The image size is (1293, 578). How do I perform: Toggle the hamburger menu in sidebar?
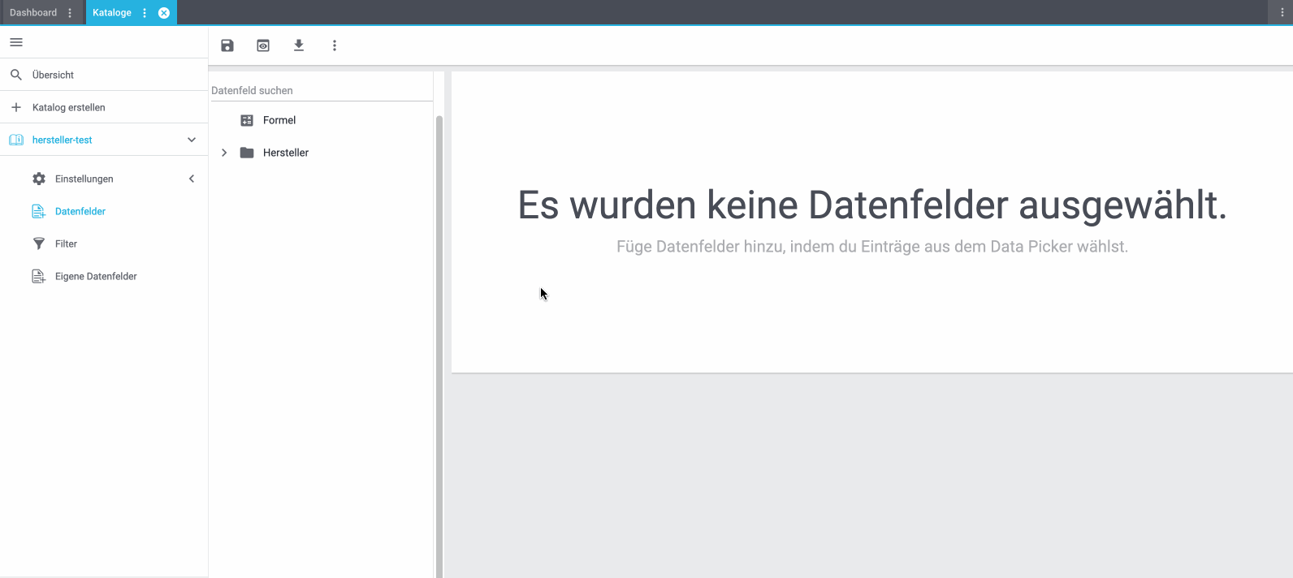16,42
